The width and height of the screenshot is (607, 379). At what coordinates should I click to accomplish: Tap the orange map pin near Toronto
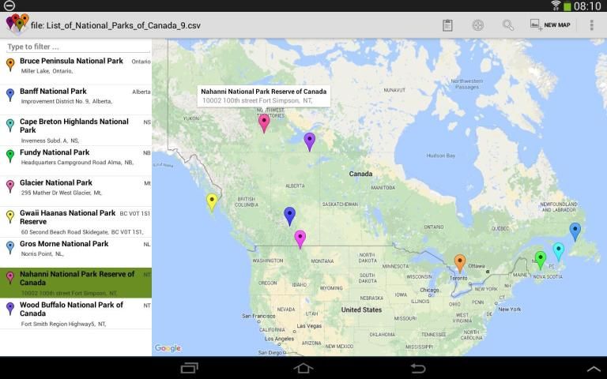click(x=459, y=262)
